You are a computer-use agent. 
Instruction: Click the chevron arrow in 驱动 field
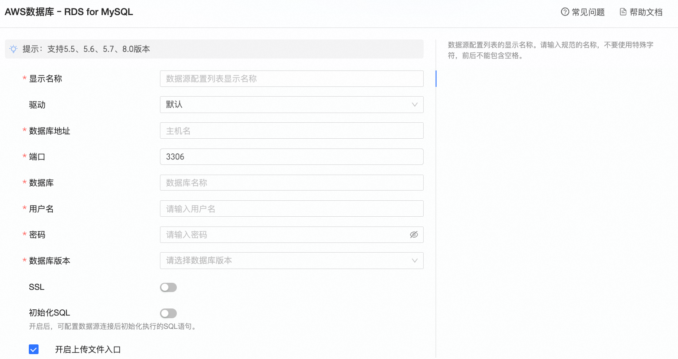415,105
